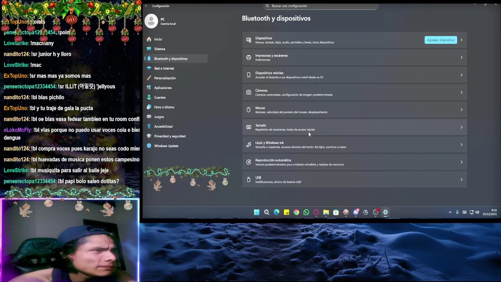Screen dimensions: 501x282
Task: Click the USB row icon
Action: [x=249, y=179]
